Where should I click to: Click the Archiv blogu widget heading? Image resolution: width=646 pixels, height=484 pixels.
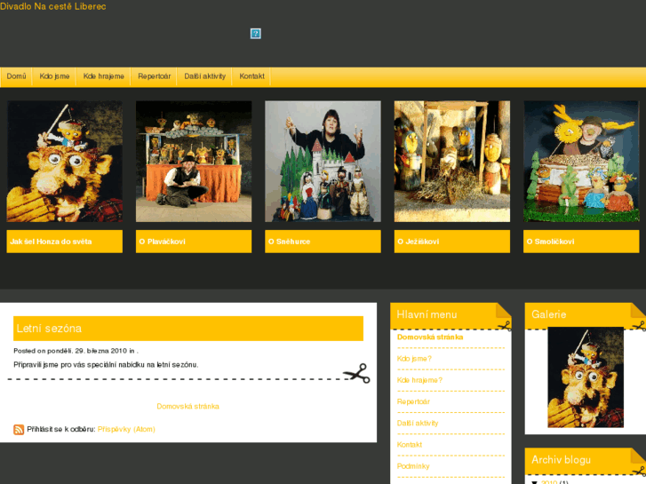561,460
